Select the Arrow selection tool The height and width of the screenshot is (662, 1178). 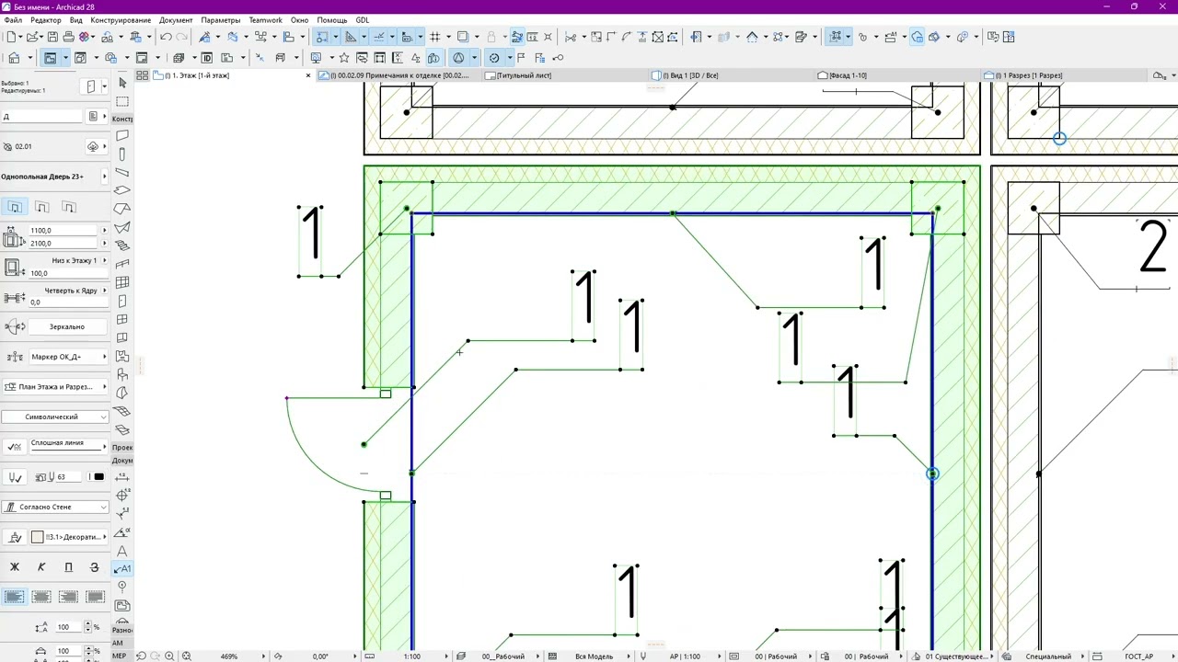pos(122,83)
